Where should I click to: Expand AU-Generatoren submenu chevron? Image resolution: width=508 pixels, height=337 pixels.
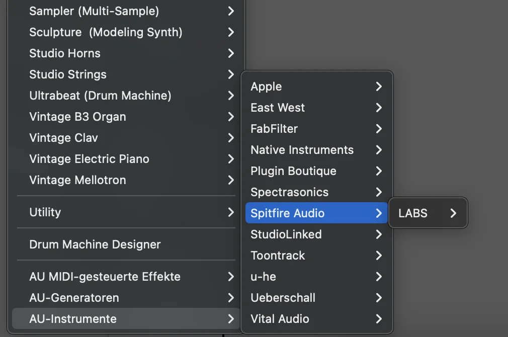[231, 297]
